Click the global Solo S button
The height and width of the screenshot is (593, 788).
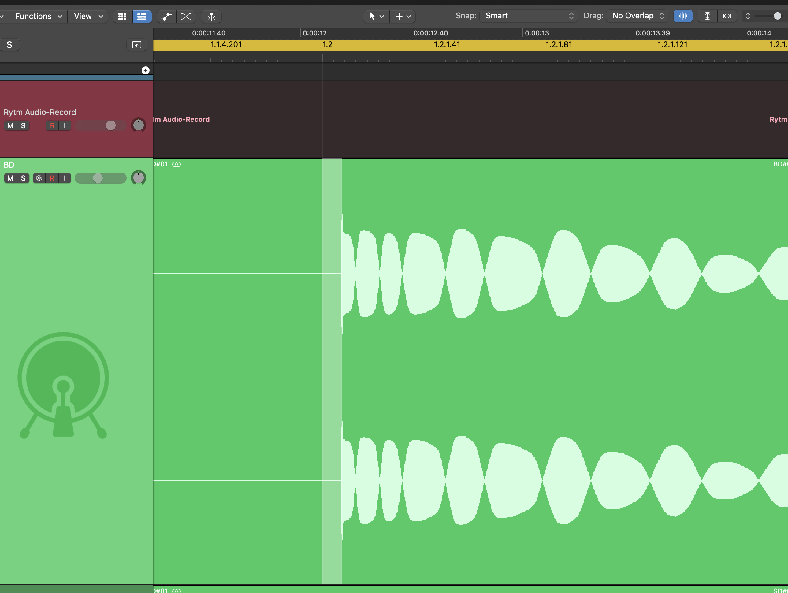(x=9, y=45)
